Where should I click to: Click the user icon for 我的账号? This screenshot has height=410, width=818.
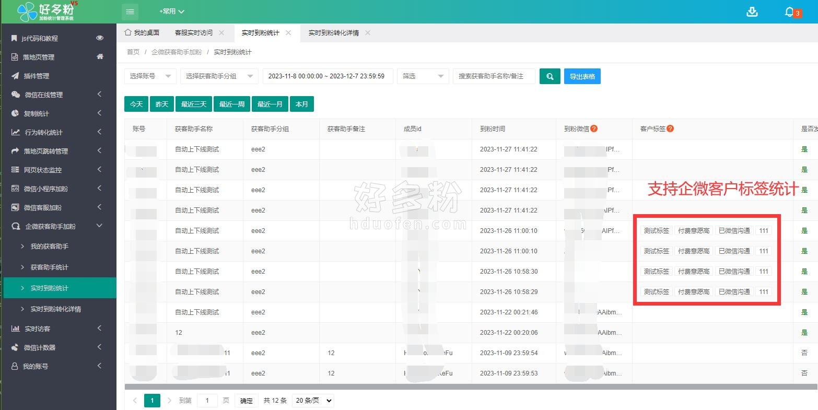[x=15, y=366]
